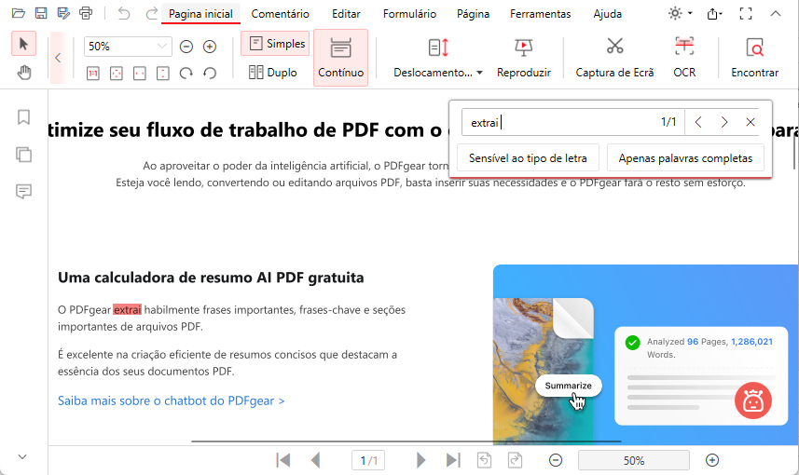The width and height of the screenshot is (799, 475).
Task: Close the search box
Action: pos(751,122)
